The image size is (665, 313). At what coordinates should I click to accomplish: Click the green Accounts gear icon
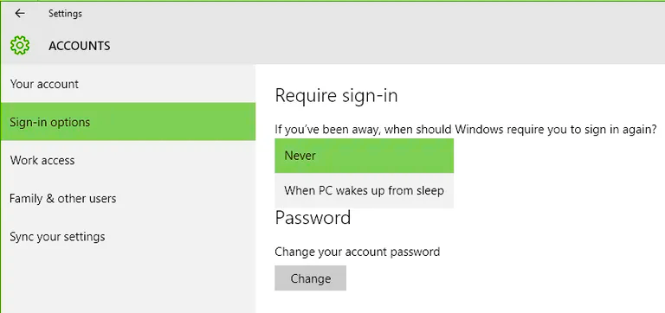point(20,45)
